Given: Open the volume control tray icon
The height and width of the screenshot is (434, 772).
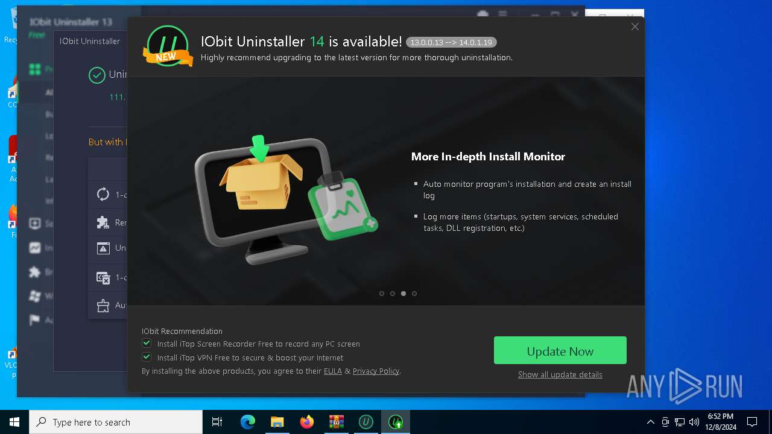Looking at the screenshot, I should coord(694,422).
